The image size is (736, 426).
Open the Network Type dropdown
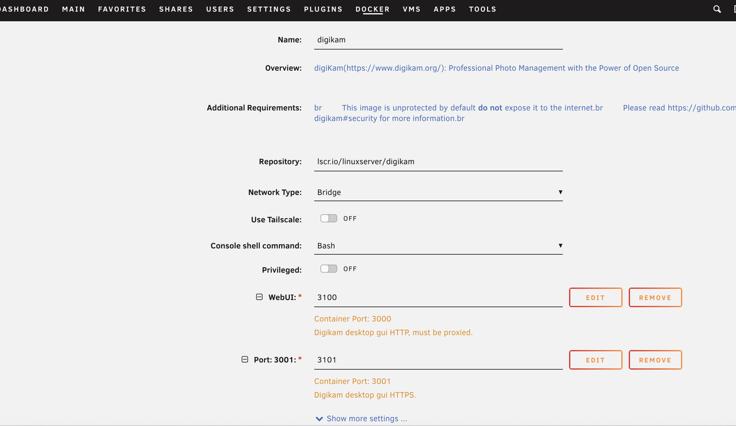(438, 192)
